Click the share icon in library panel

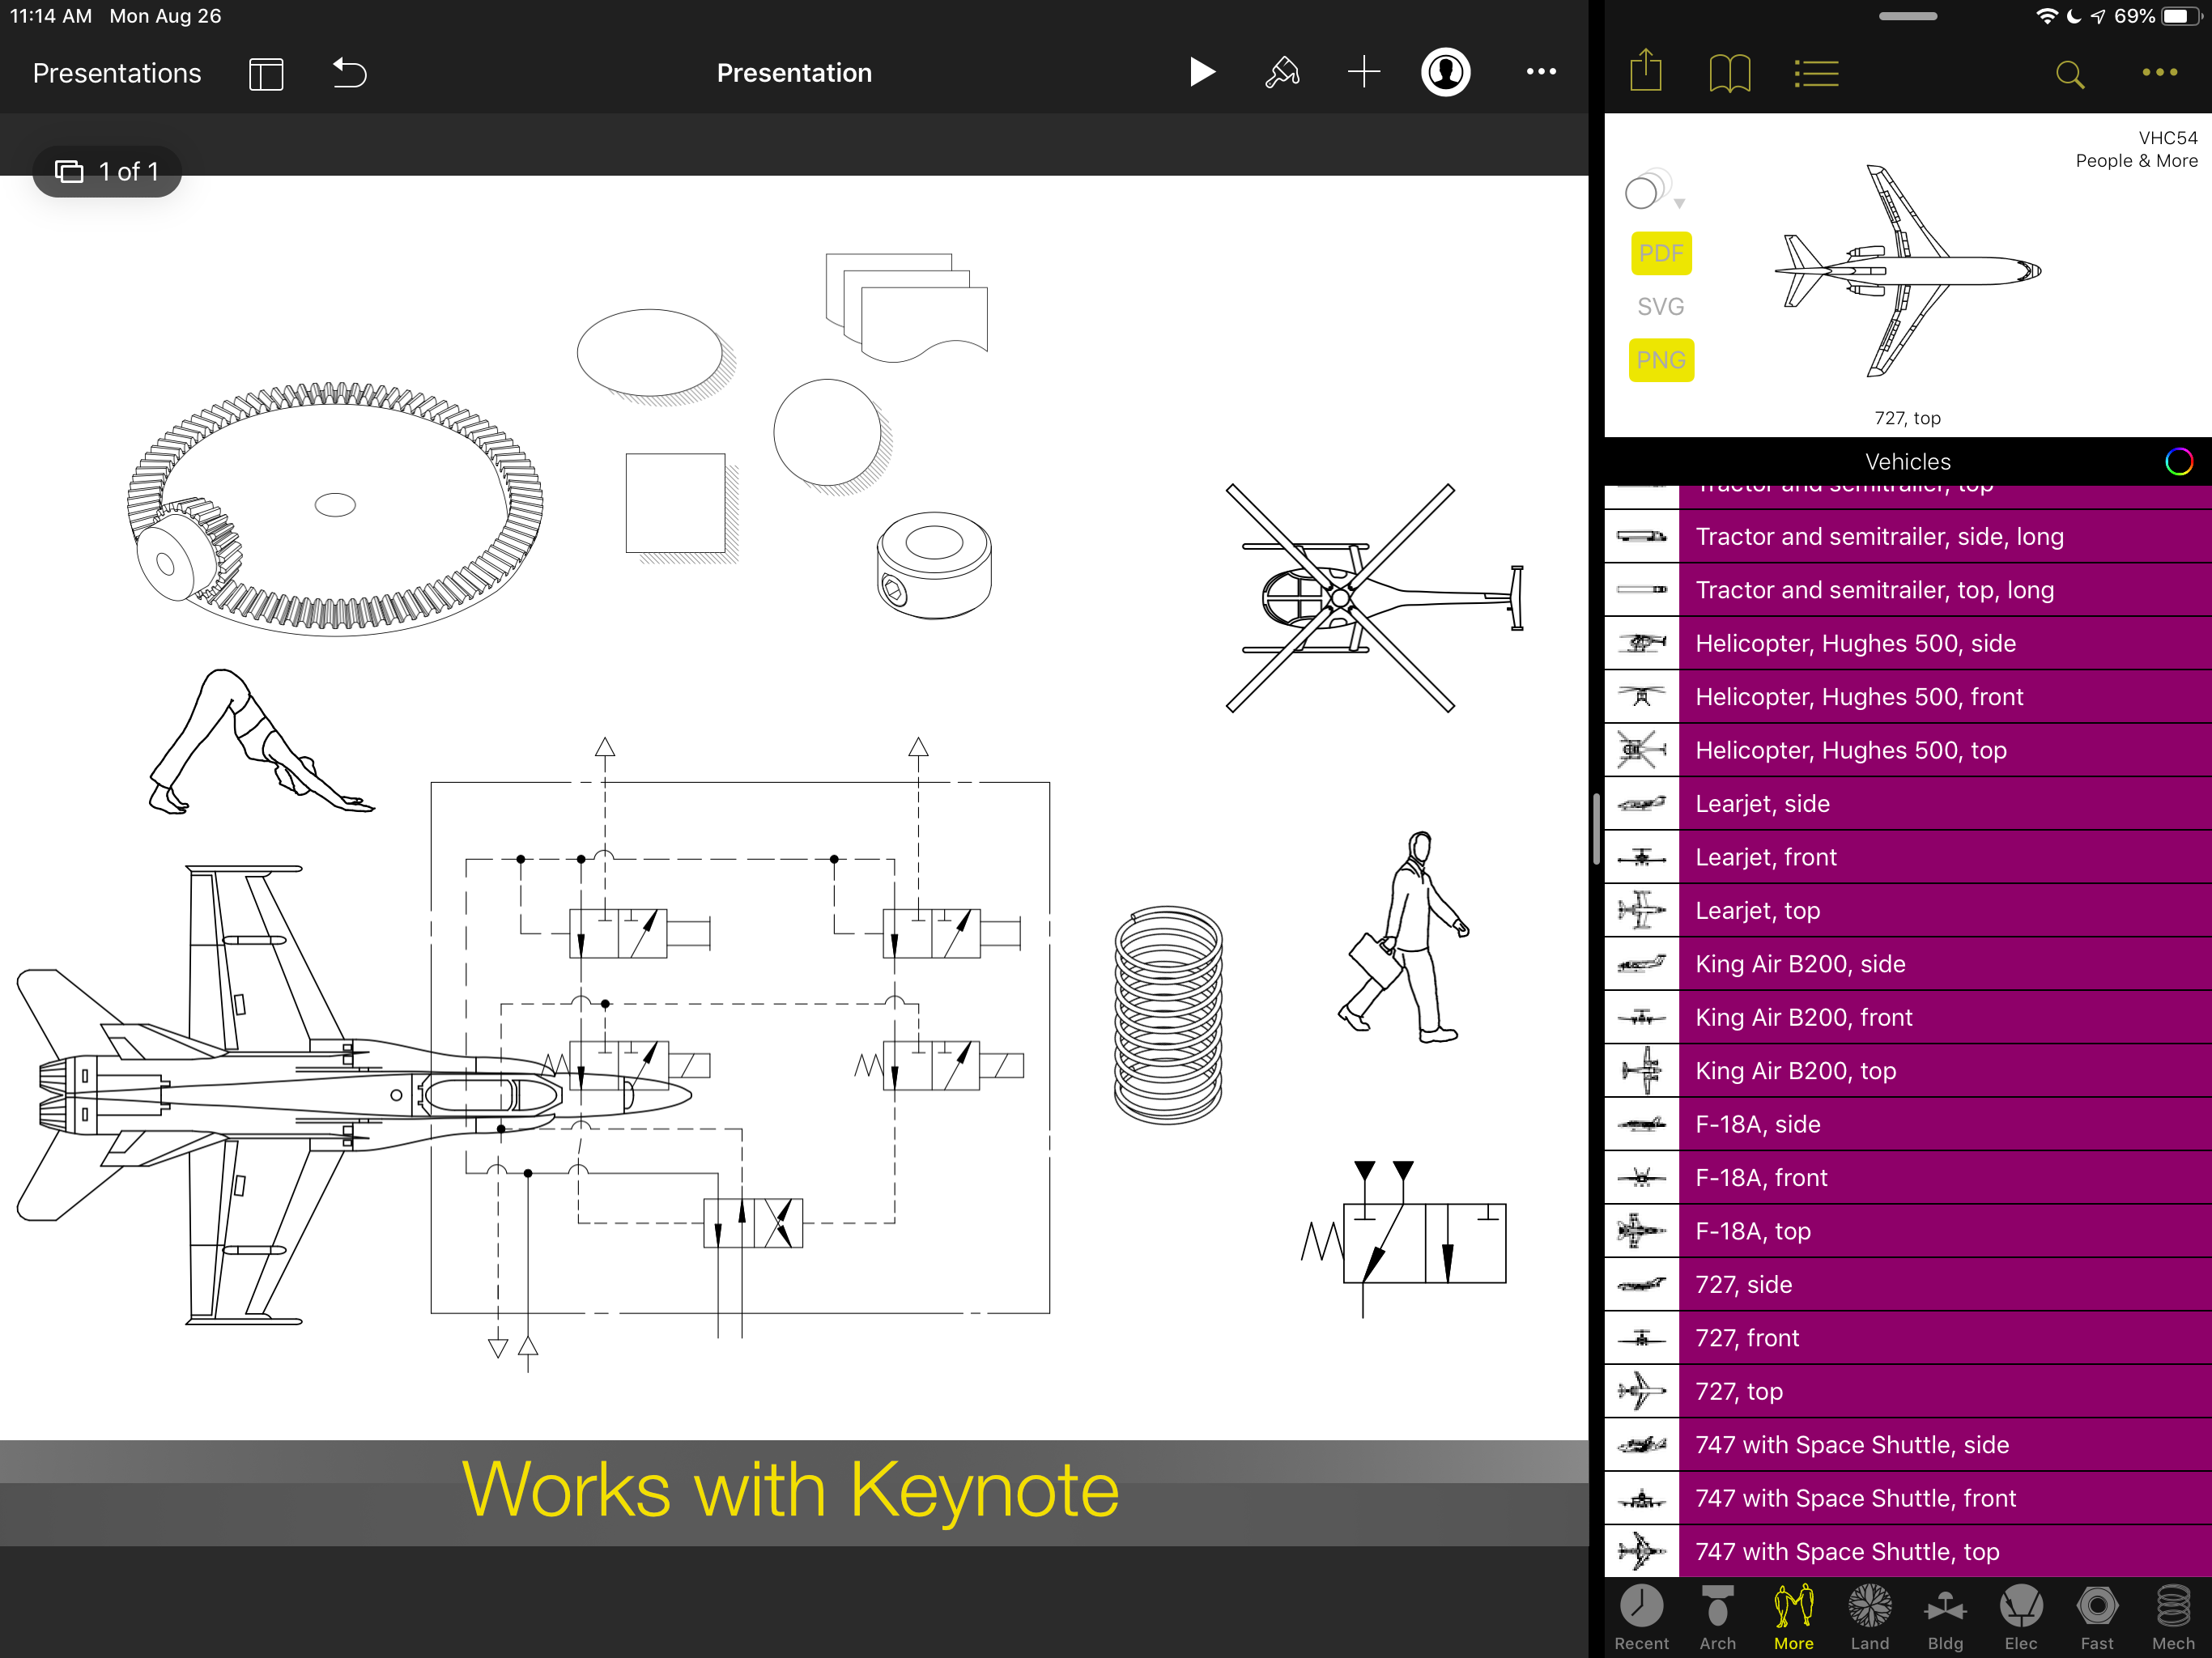click(x=1645, y=73)
